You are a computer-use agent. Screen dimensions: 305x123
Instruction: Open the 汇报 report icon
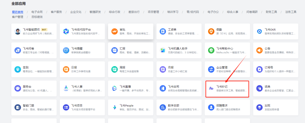(114, 50)
